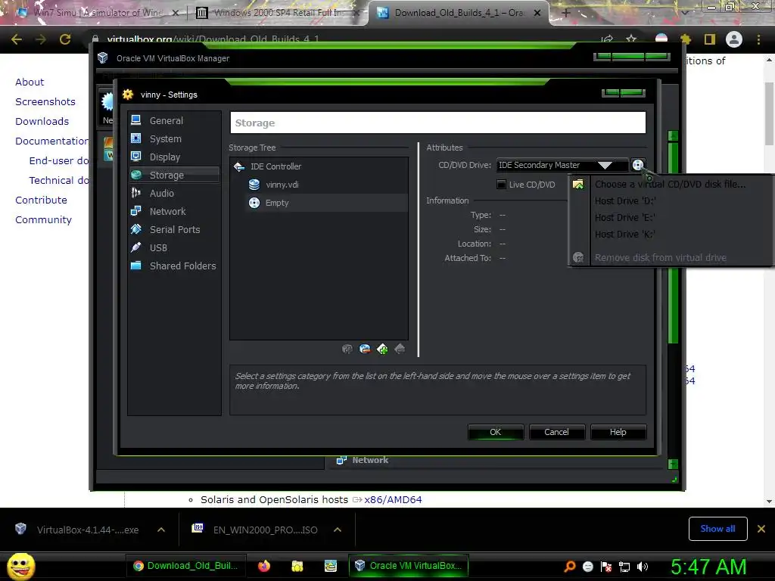Screen dimensions: 775x581
Task: Select the Storage settings category
Action: [x=174, y=175]
